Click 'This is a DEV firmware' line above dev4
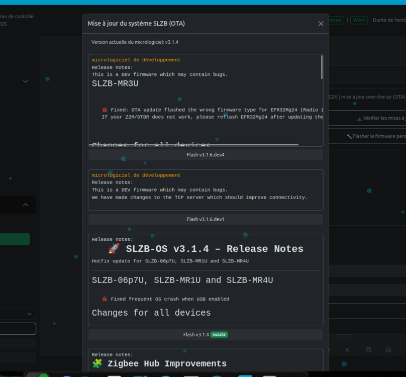The image size is (406, 377). click(159, 74)
